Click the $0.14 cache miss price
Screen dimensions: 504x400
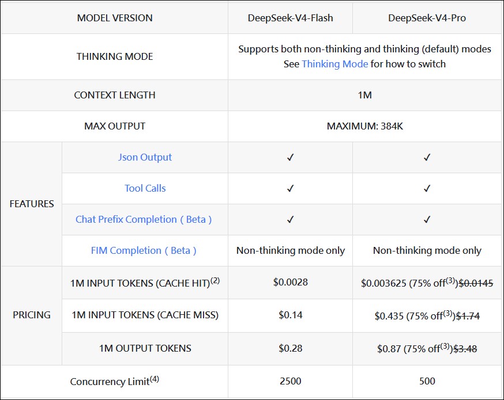[x=291, y=315]
